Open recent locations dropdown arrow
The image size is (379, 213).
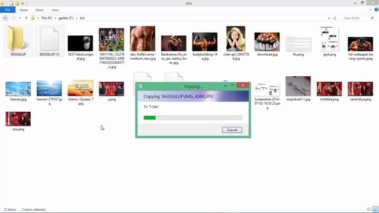[20, 18]
